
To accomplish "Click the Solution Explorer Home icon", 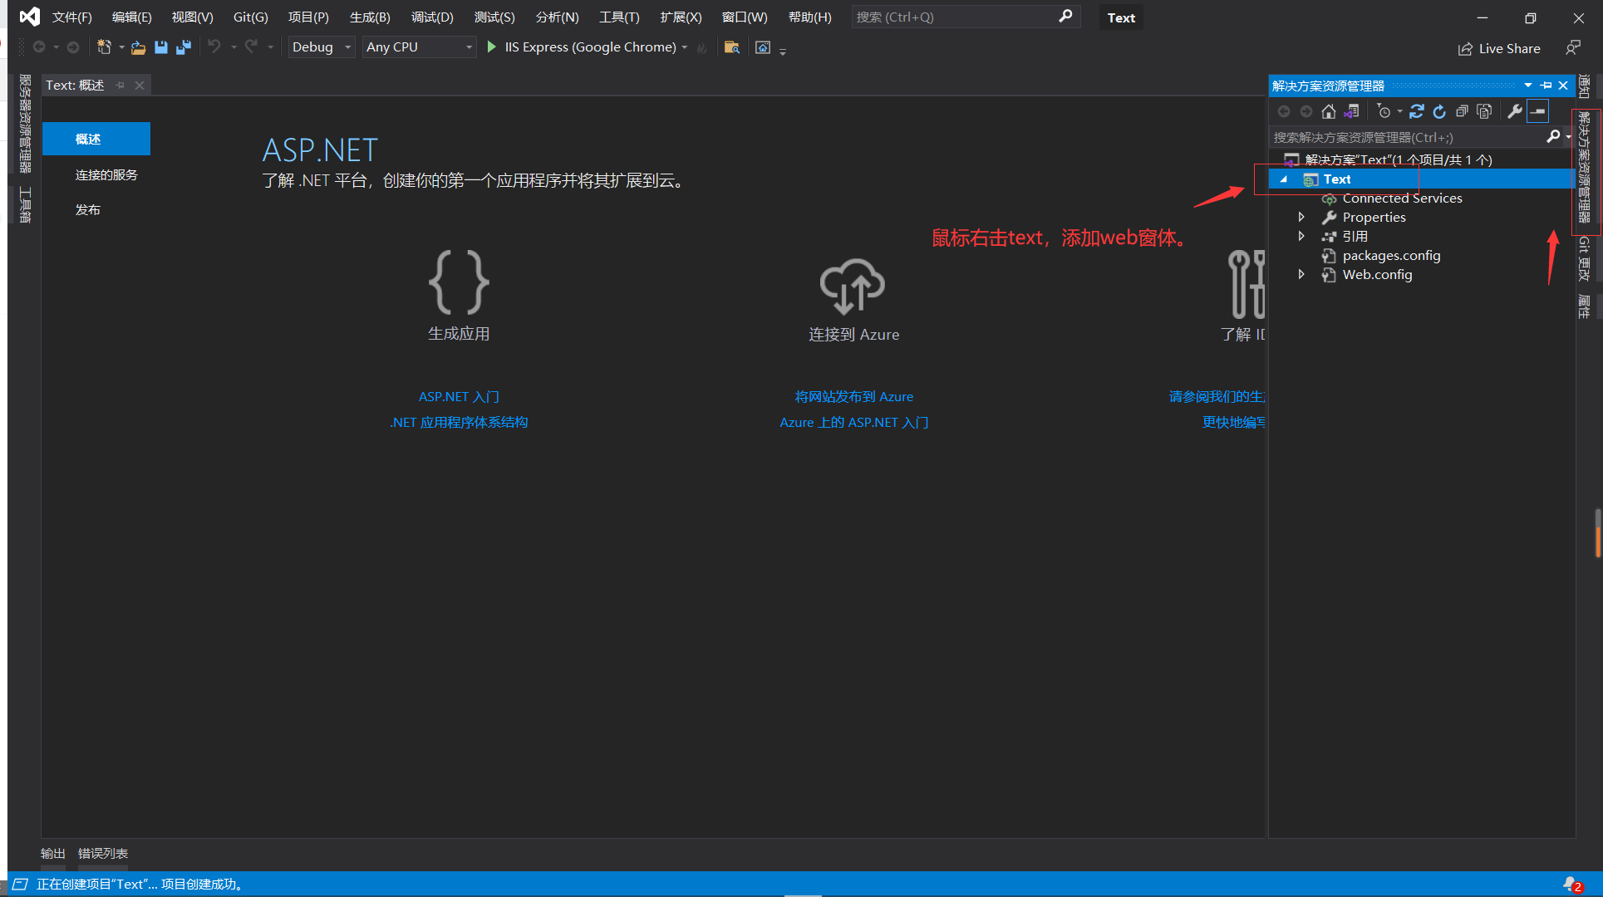I will pos(1329,111).
